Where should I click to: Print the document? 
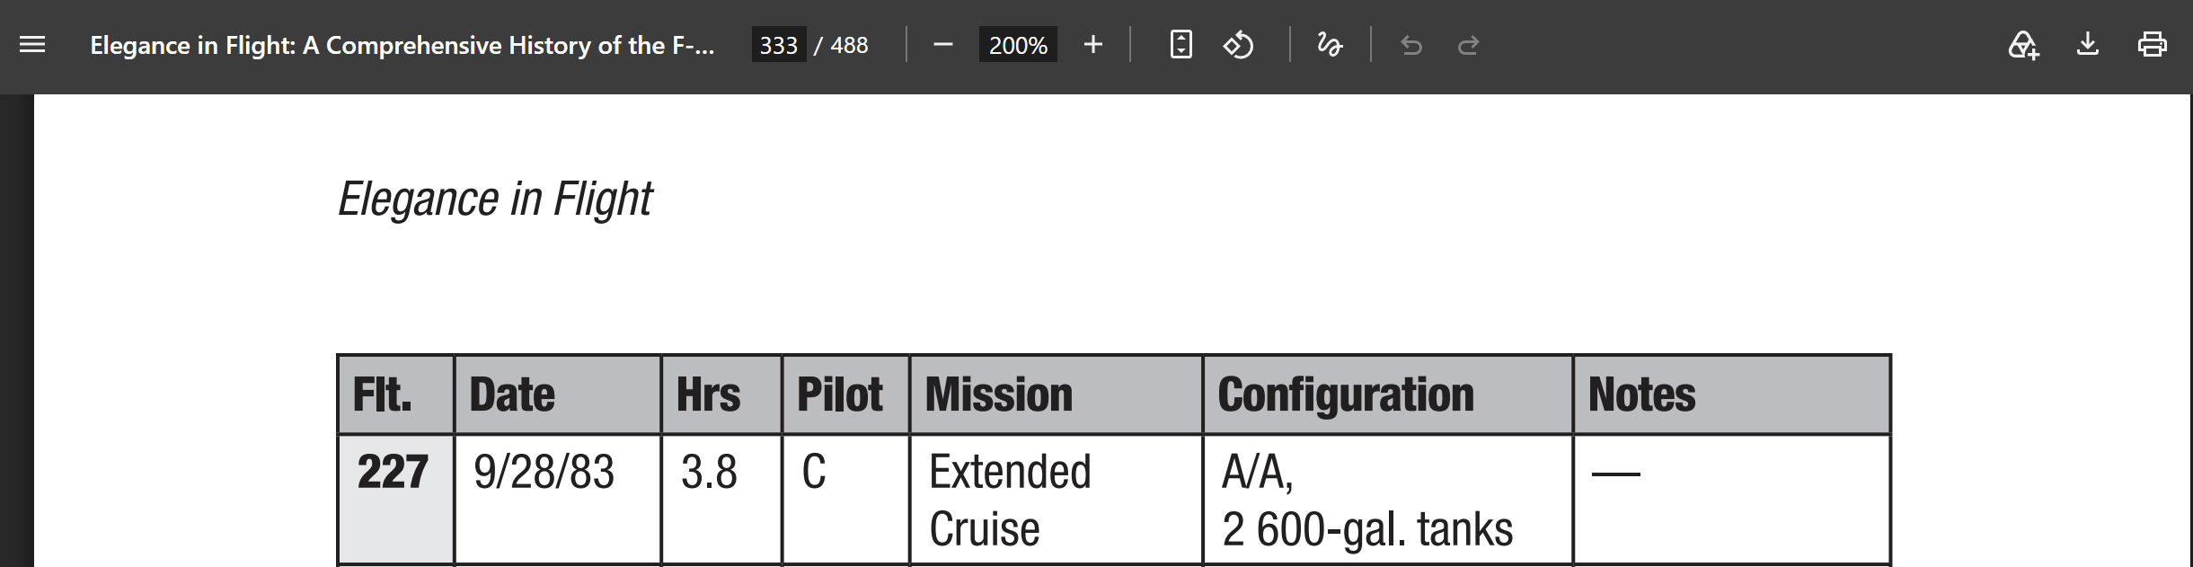[2152, 44]
